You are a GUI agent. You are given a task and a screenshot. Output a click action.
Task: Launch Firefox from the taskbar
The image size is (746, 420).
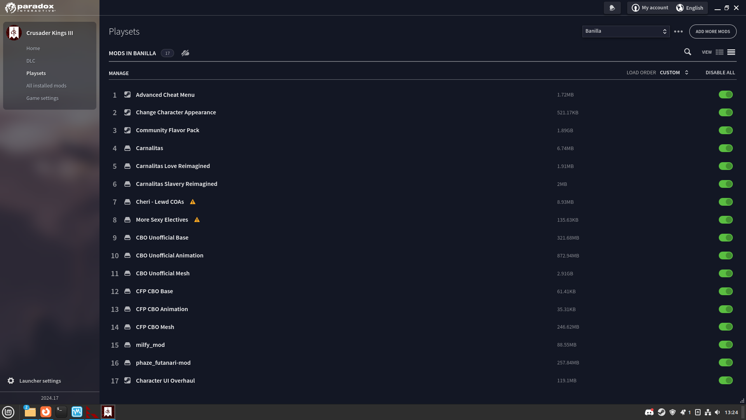click(46, 412)
